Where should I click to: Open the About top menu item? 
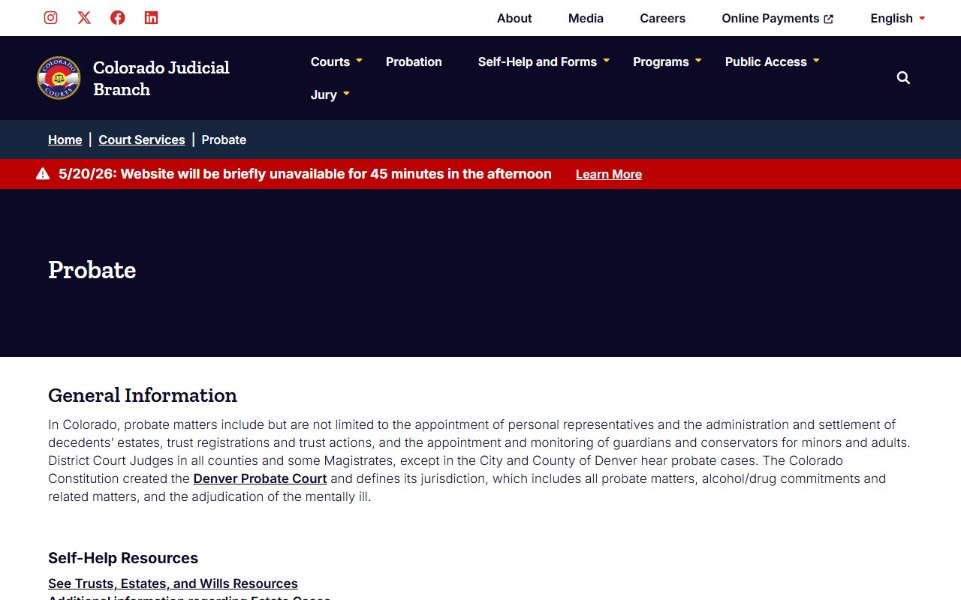[514, 18]
